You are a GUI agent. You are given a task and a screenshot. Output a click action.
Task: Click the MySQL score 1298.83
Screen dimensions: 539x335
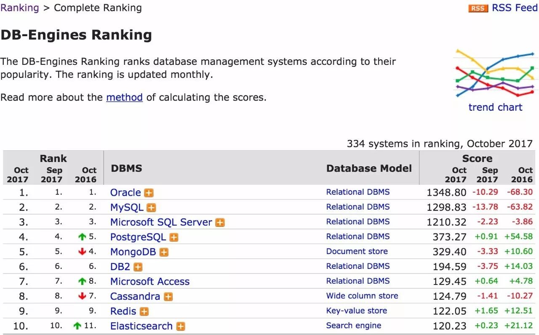(446, 207)
